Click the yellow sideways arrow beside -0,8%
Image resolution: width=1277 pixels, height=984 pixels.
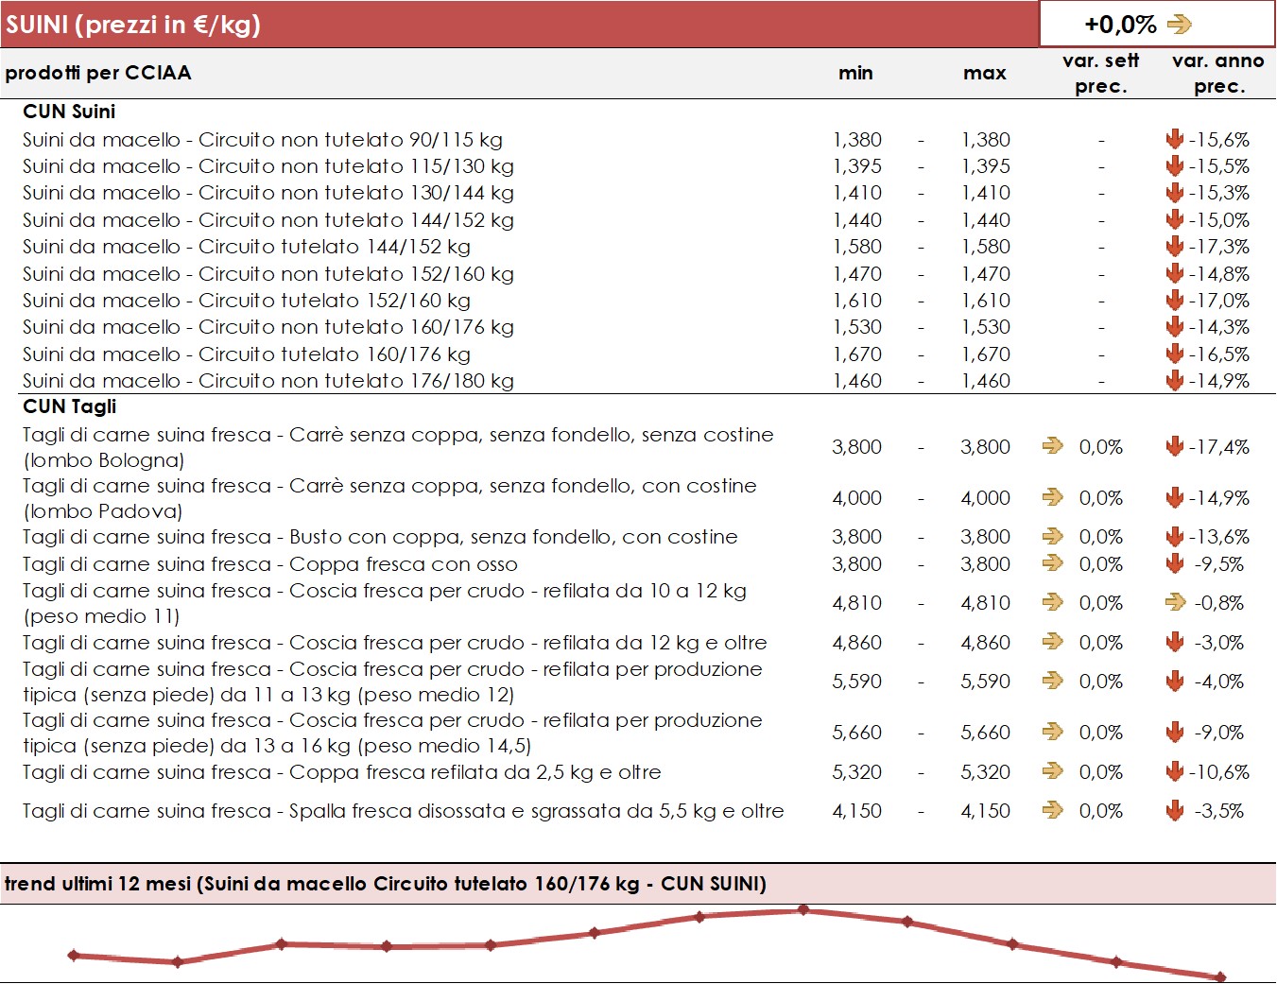click(x=1175, y=602)
